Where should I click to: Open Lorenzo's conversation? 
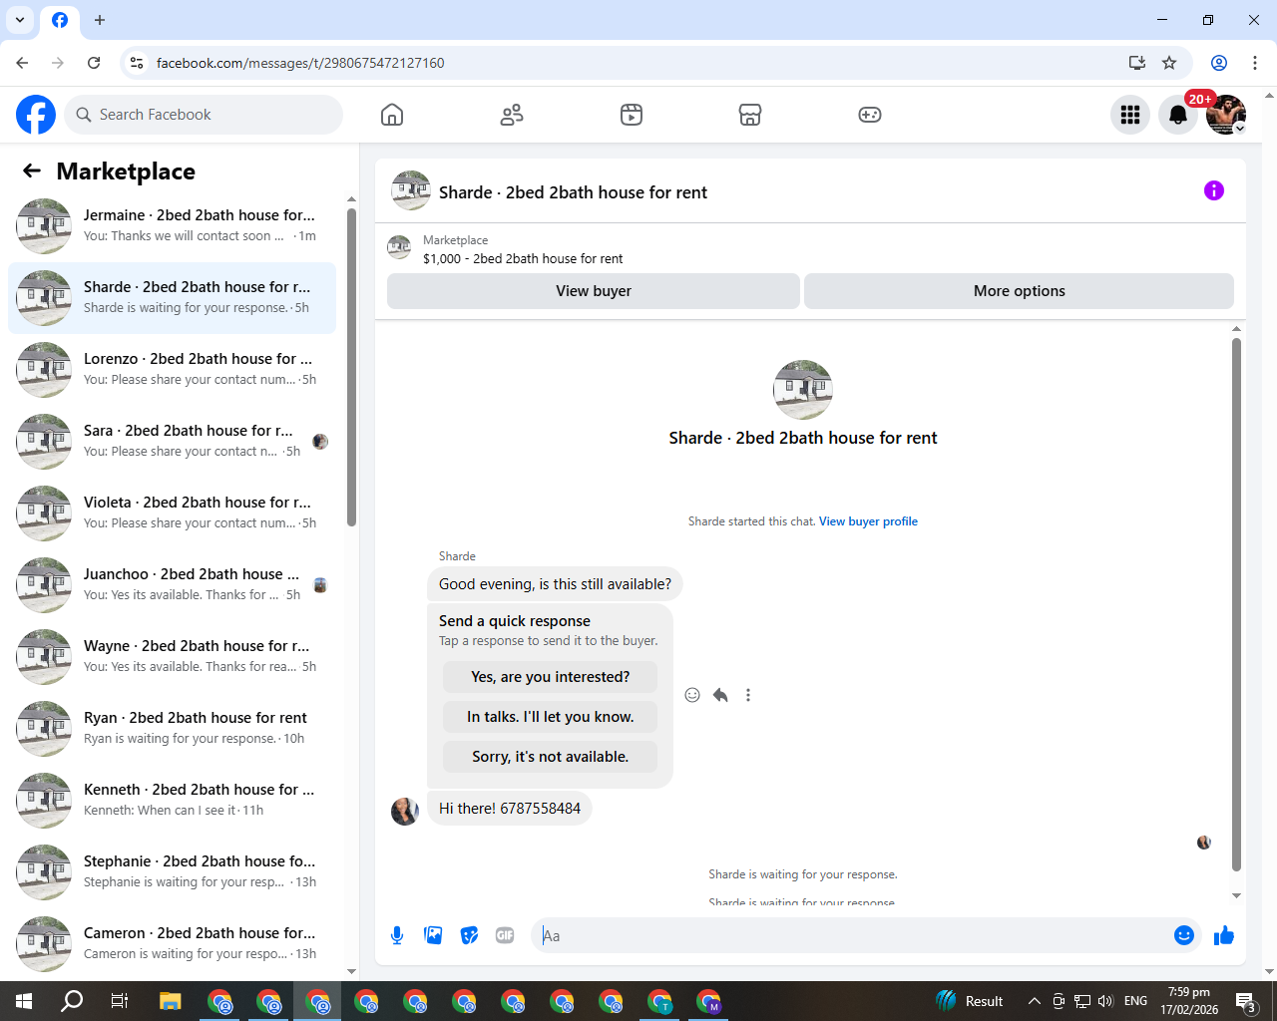tap(172, 370)
